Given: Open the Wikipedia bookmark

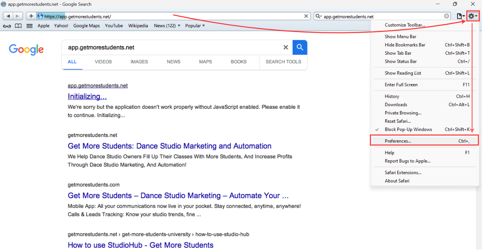Looking at the screenshot, I should 138,26.
